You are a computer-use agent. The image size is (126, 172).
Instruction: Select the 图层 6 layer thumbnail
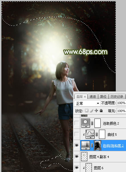(89, 167)
